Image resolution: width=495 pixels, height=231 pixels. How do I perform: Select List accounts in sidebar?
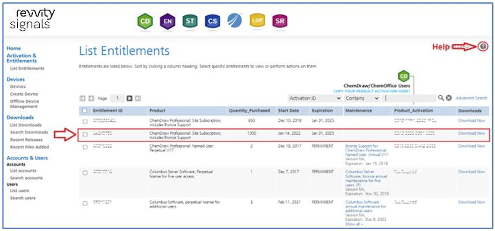click(x=23, y=171)
